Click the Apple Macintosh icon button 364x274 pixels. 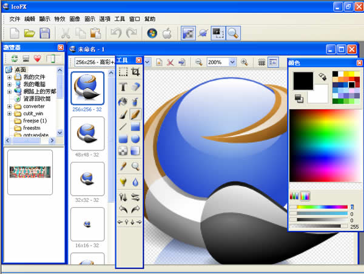click(x=167, y=33)
